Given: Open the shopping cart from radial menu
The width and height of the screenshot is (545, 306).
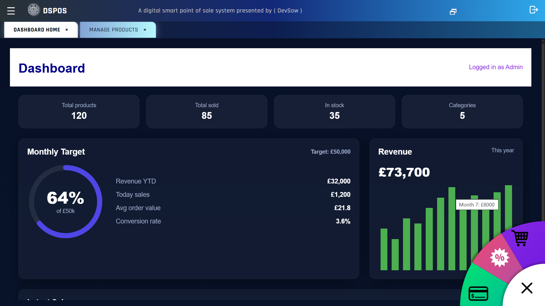Looking at the screenshot, I should pos(520,238).
